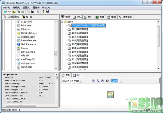This screenshot has height=113, width=163.
Task: Select bfsvc.exe in file tree
Action: [26, 26]
